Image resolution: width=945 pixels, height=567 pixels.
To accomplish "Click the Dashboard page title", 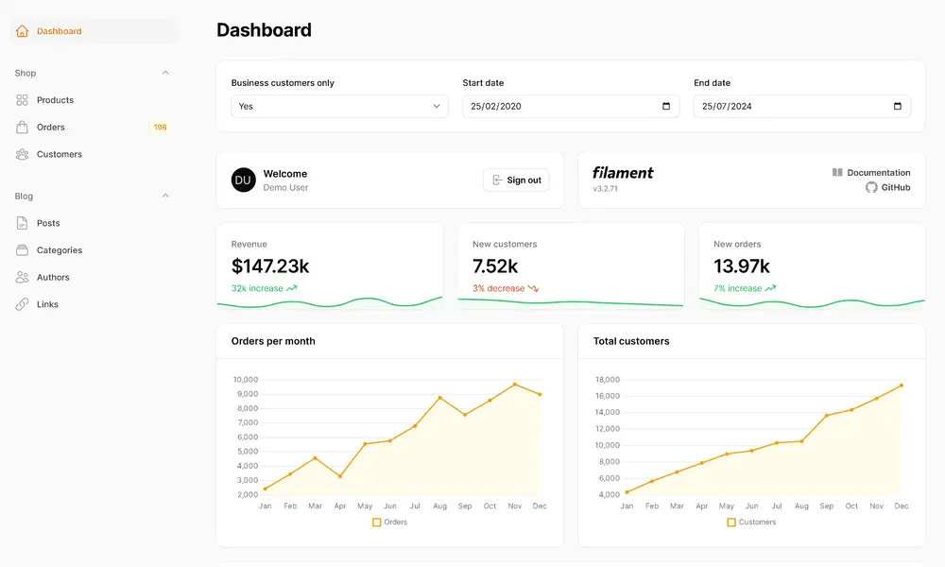I will click(x=264, y=30).
